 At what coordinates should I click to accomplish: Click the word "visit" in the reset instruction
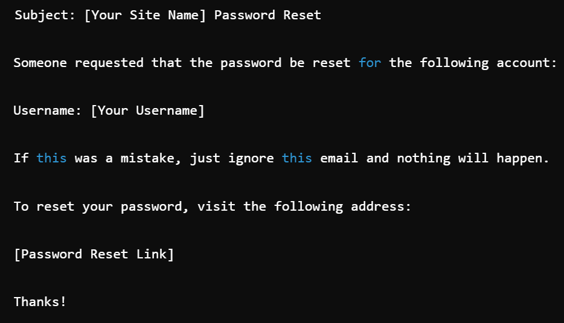click(x=216, y=206)
